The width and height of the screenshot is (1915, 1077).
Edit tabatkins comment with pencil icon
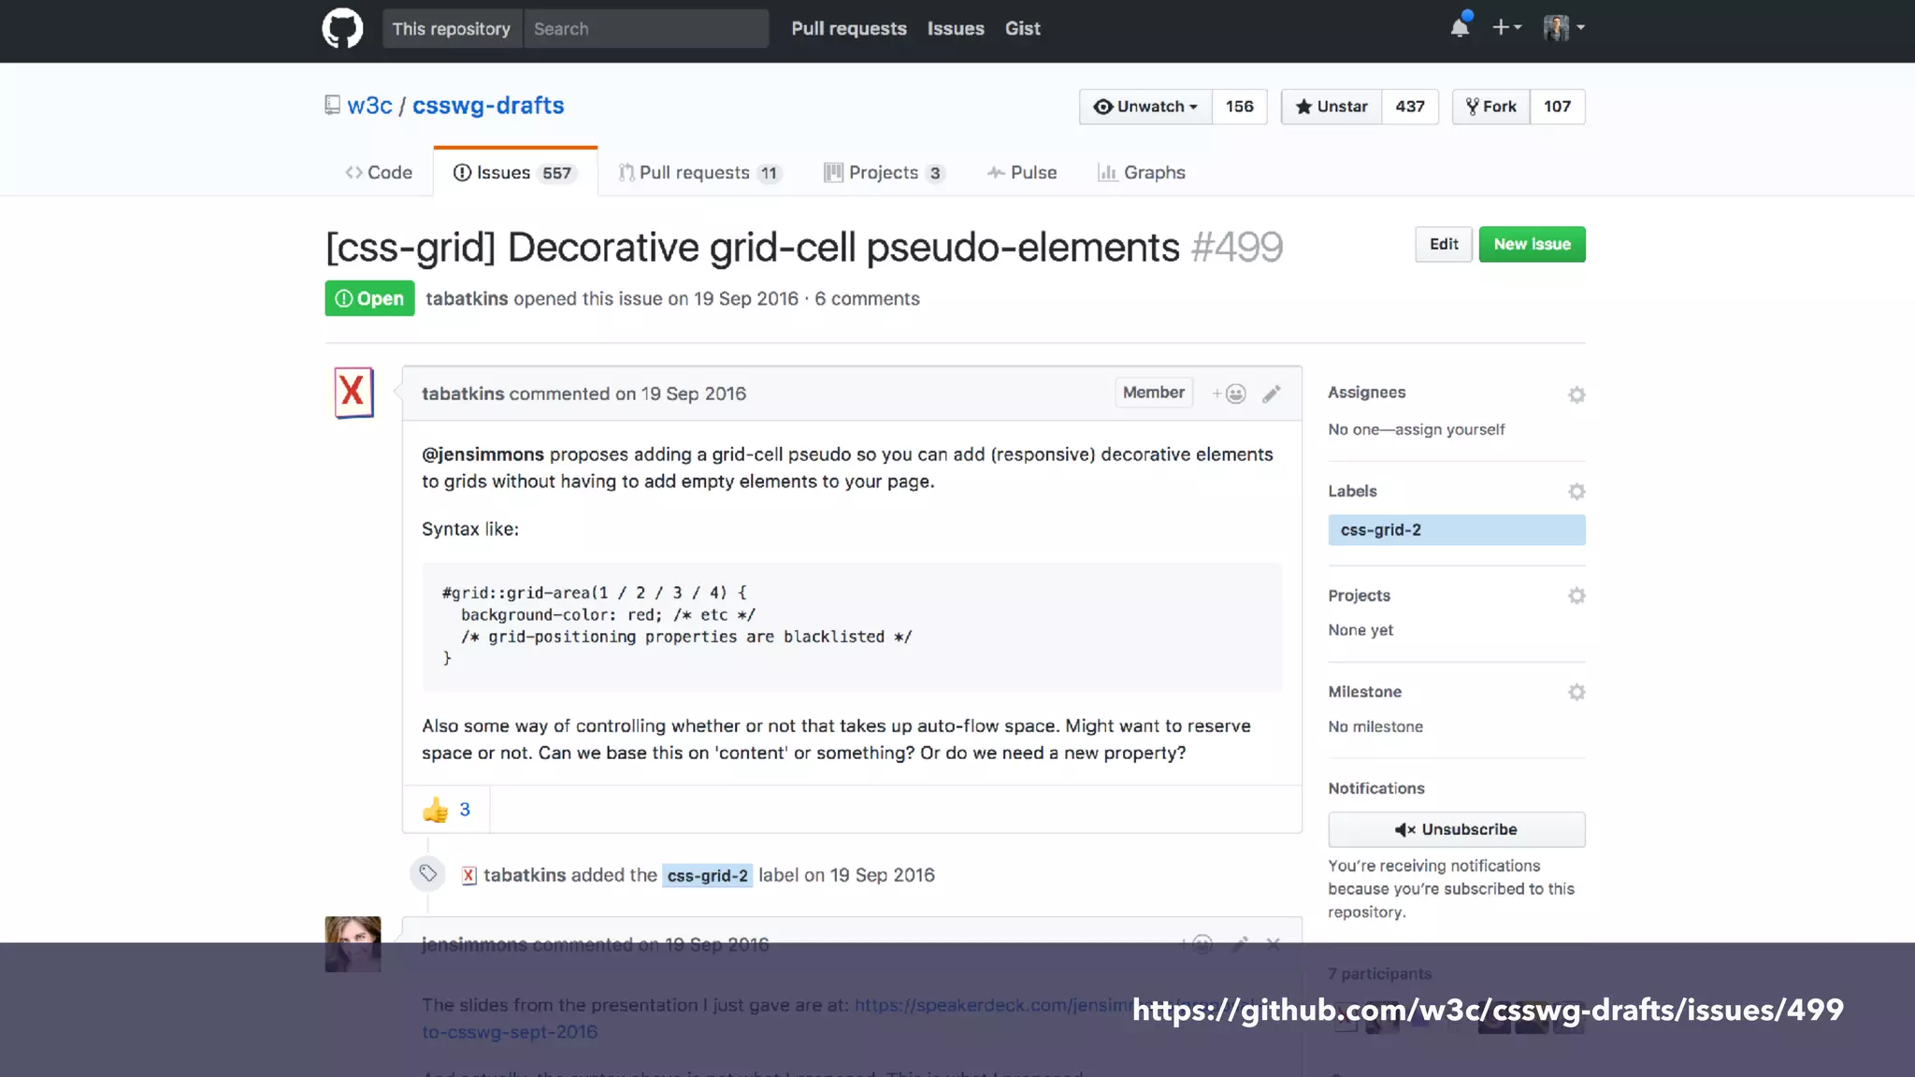click(x=1271, y=394)
